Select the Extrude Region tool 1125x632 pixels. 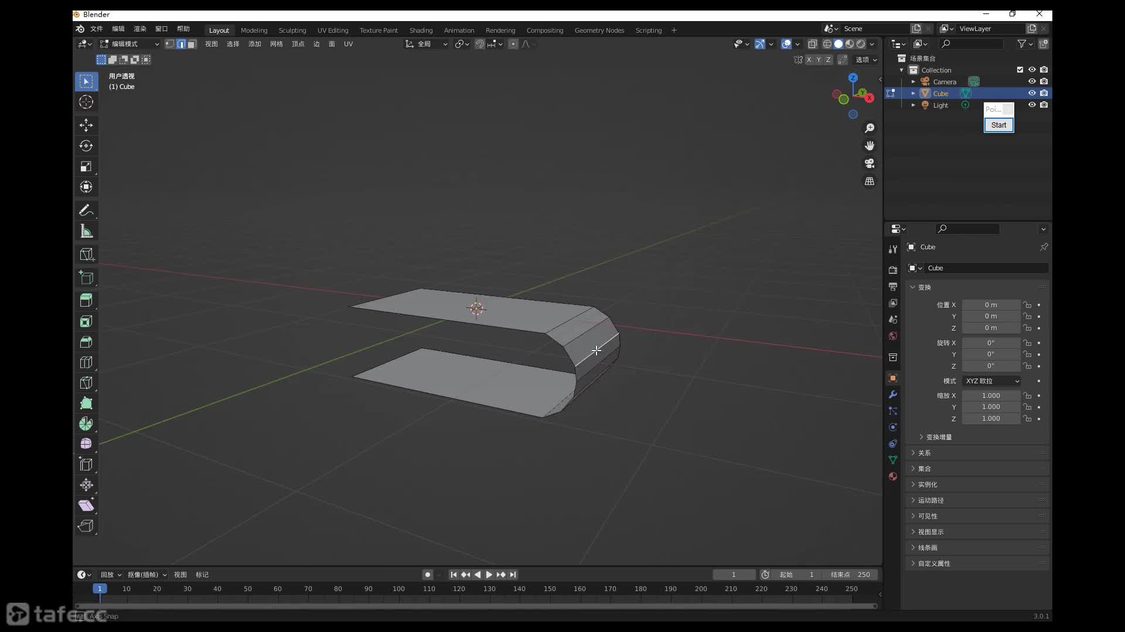(86, 300)
